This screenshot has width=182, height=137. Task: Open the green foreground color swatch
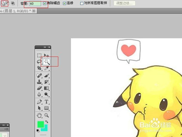[41, 124]
